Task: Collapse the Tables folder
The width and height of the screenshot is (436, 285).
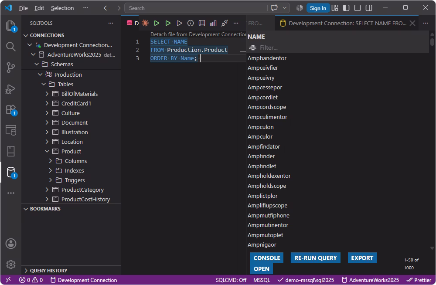Action: click(44, 84)
